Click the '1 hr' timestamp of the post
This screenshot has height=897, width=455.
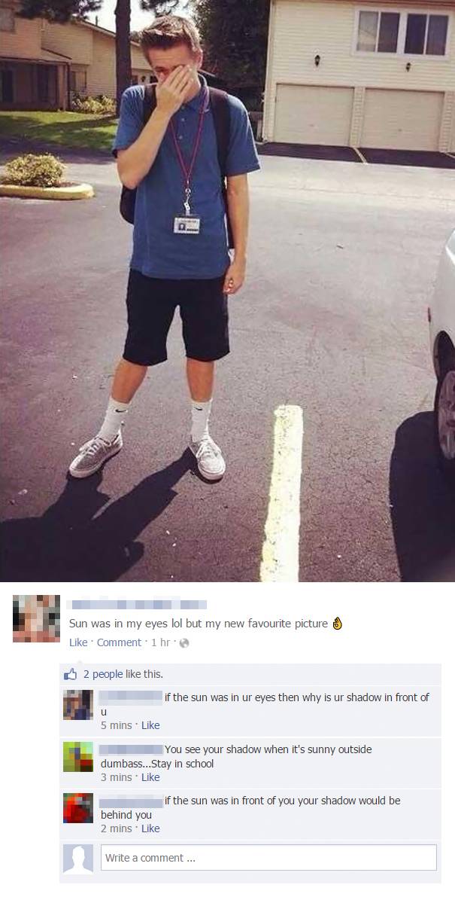coord(160,642)
